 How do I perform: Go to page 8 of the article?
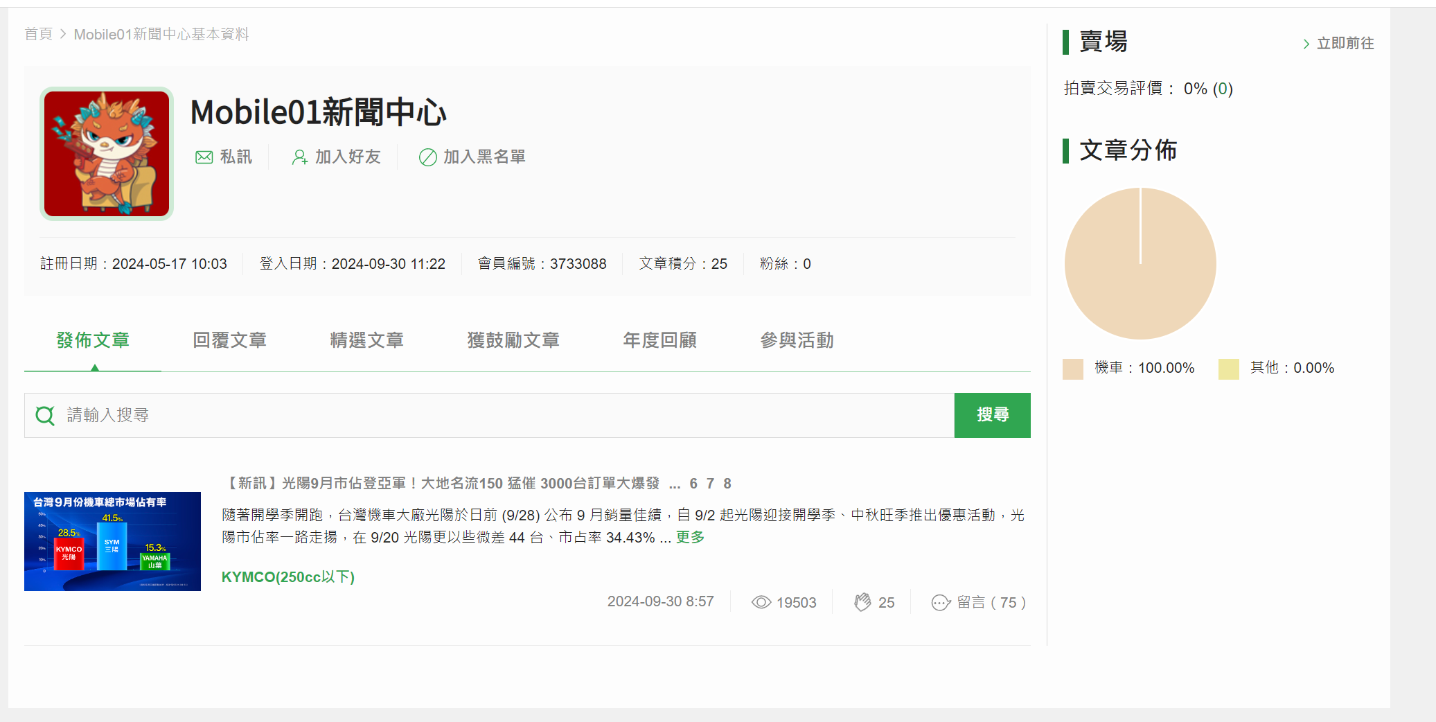(x=727, y=483)
